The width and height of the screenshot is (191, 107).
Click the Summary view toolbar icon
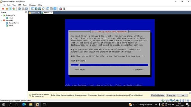point(48,9)
